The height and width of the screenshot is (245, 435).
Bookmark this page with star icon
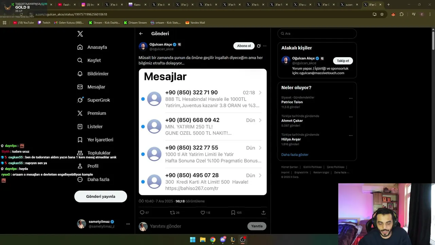click(x=382, y=14)
